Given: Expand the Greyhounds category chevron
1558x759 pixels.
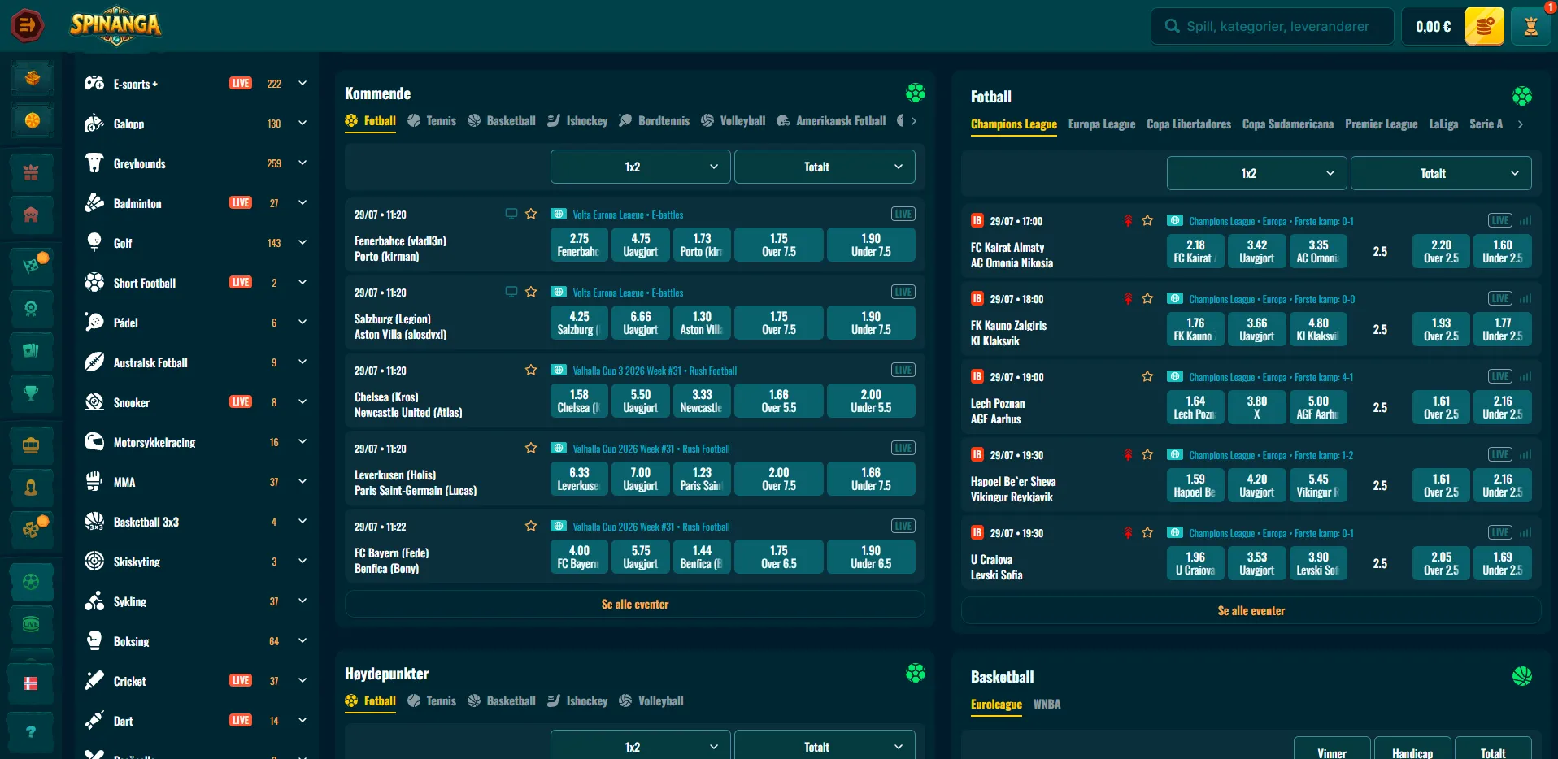Looking at the screenshot, I should [302, 163].
